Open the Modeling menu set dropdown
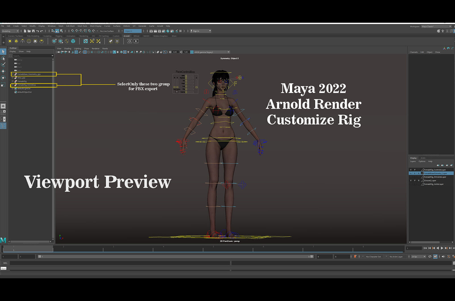Image resolution: width=455 pixels, height=301 pixels. (10, 31)
